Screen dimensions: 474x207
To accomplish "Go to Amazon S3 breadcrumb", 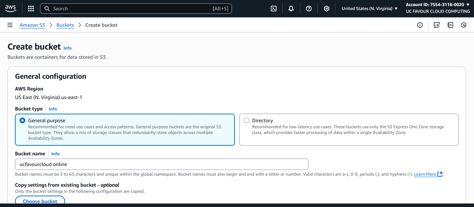I will 32,25.
